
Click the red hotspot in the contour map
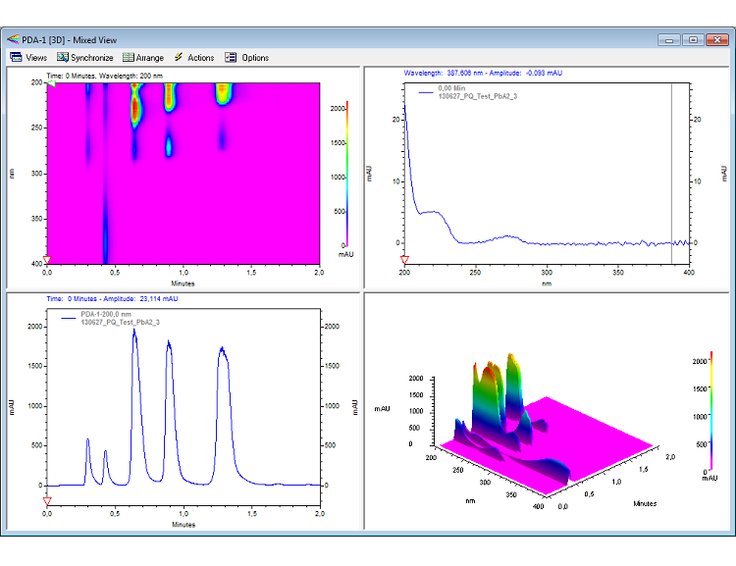coord(136,111)
